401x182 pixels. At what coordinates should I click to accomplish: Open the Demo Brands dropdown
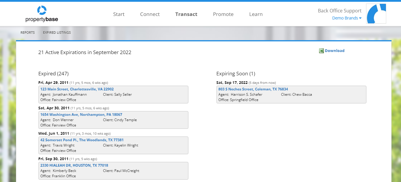tap(345, 18)
